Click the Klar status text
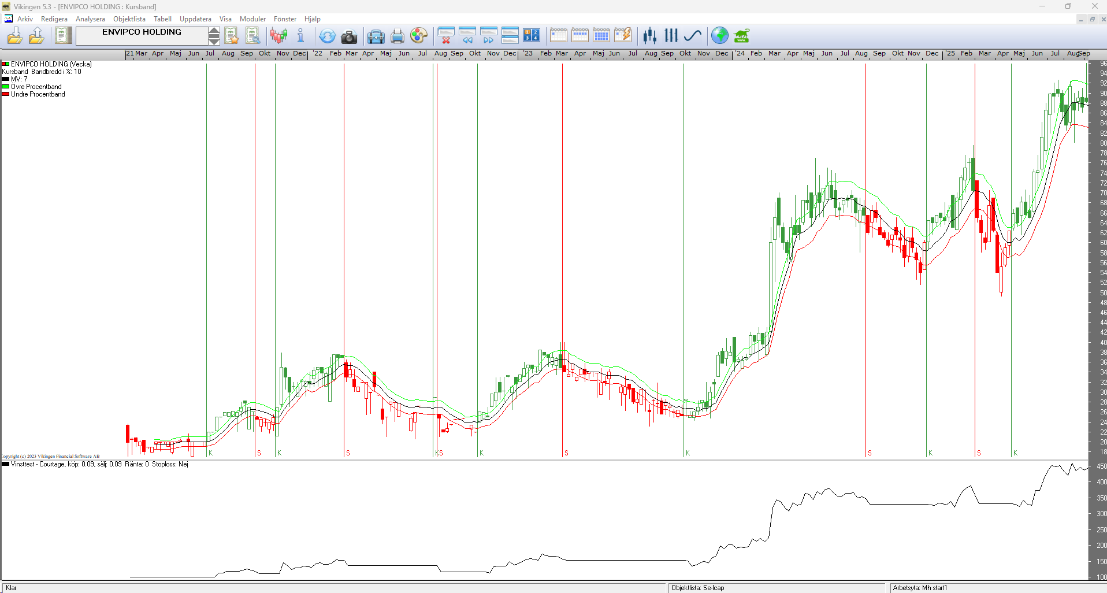 click(x=11, y=588)
